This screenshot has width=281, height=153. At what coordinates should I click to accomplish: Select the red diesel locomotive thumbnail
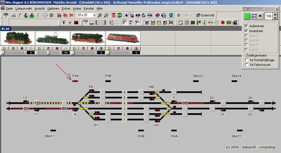coord(123,38)
